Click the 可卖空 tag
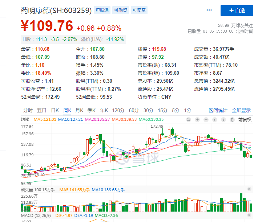This screenshot has height=222, width=254. tap(139, 10)
